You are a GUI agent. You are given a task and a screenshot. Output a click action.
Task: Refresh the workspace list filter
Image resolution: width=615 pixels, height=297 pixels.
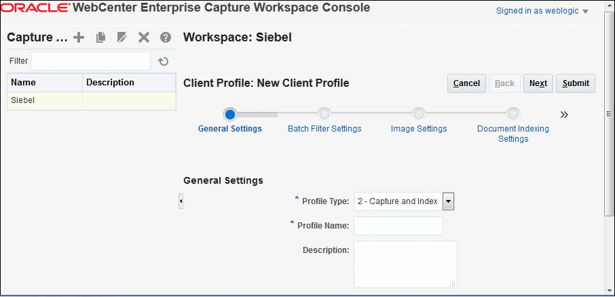[x=163, y=62]
